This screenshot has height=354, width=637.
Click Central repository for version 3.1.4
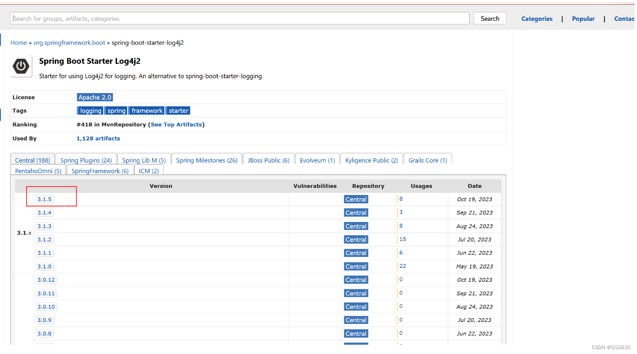[x=356, y=213]
